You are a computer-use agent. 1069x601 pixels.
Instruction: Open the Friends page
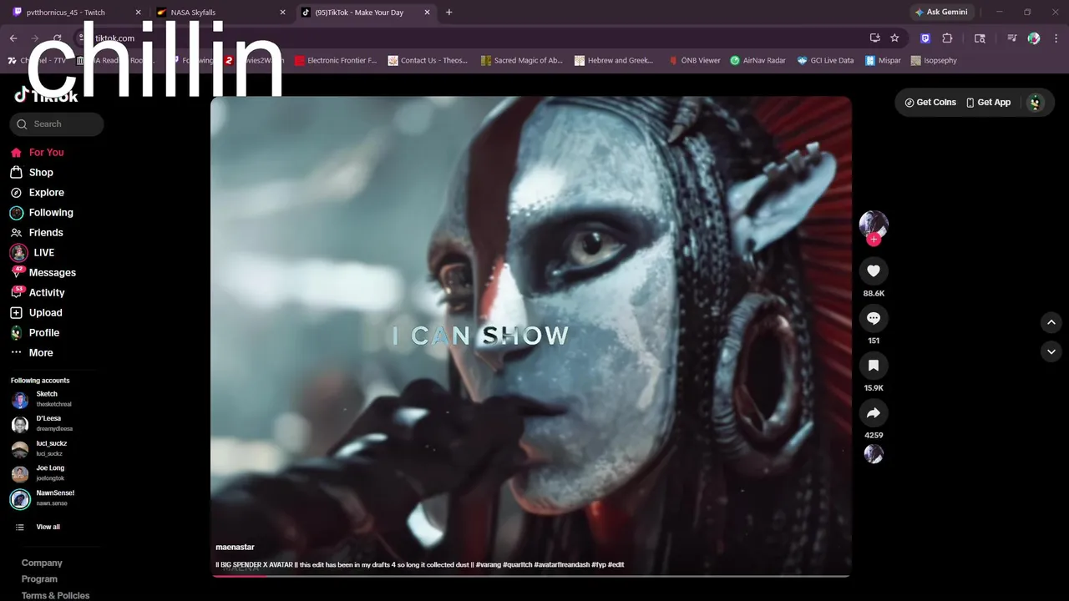37,232
